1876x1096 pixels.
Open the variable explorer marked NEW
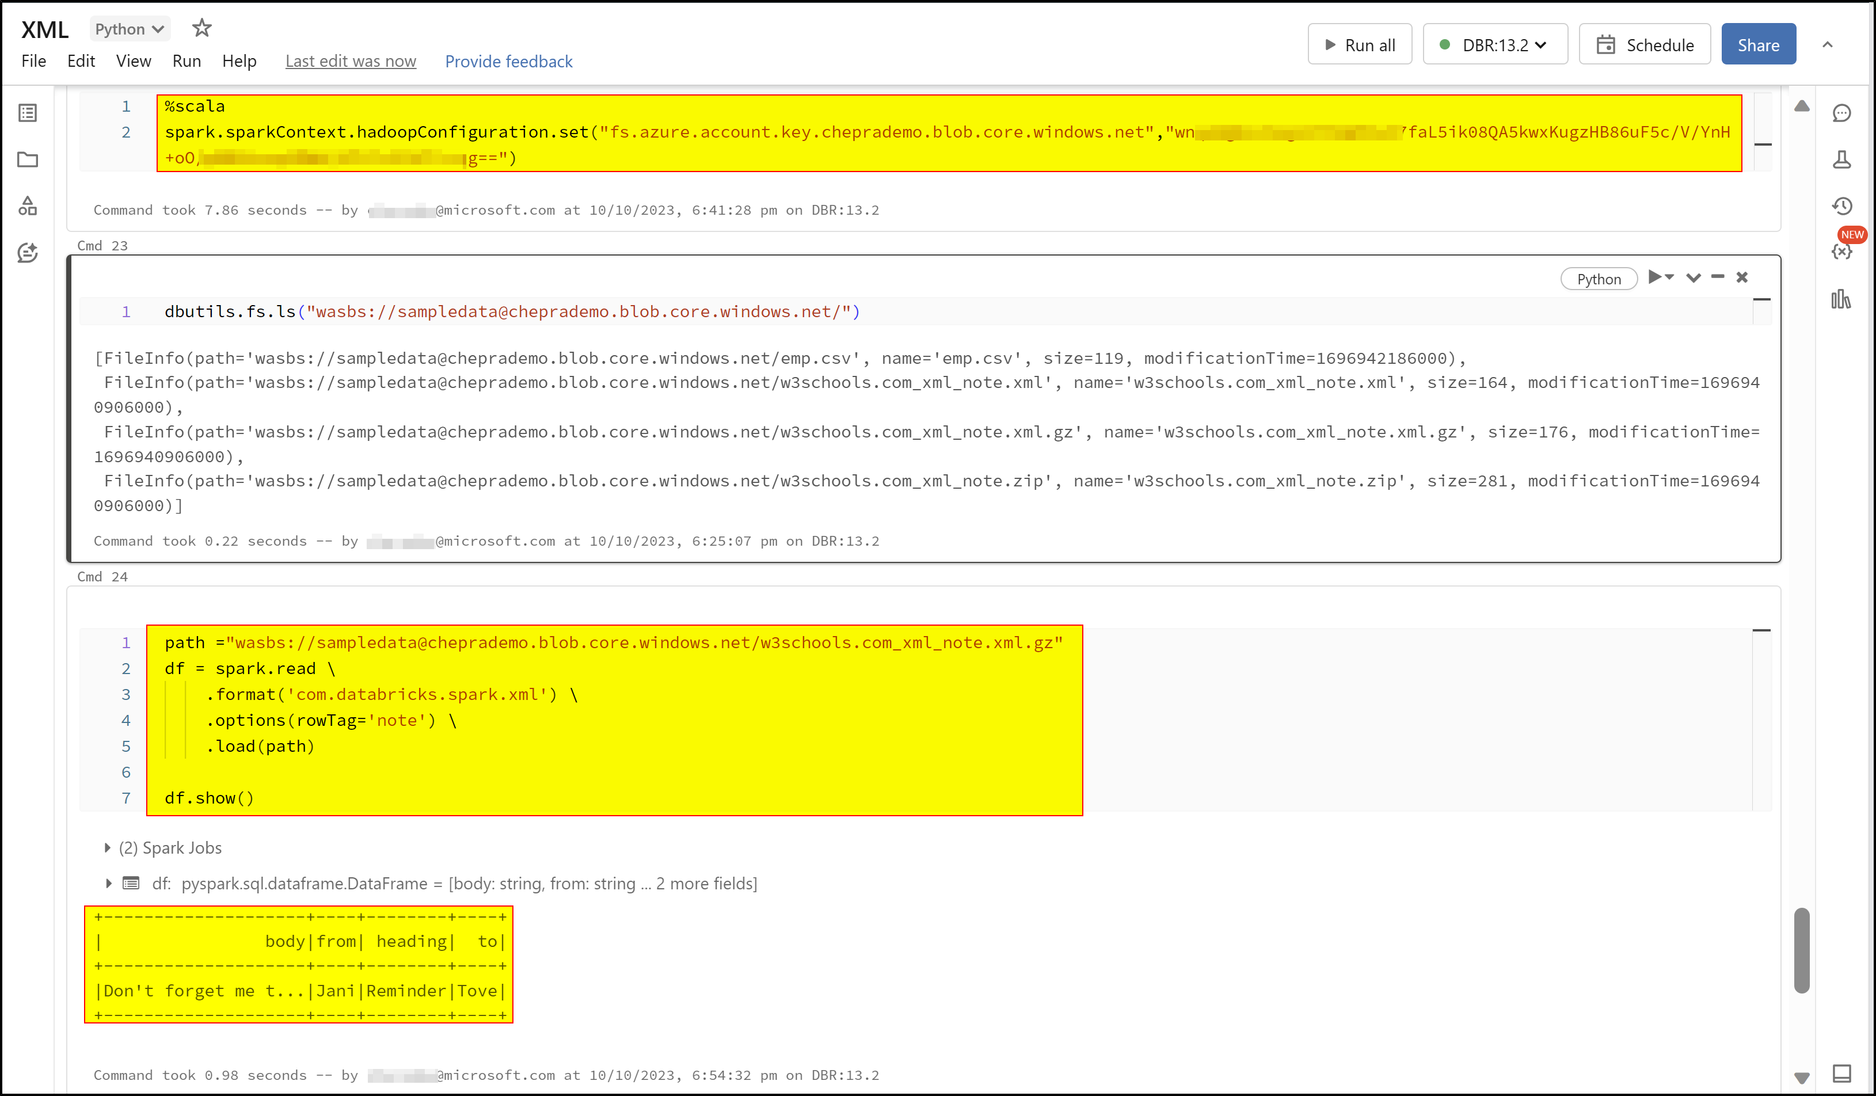(1843, 252)
